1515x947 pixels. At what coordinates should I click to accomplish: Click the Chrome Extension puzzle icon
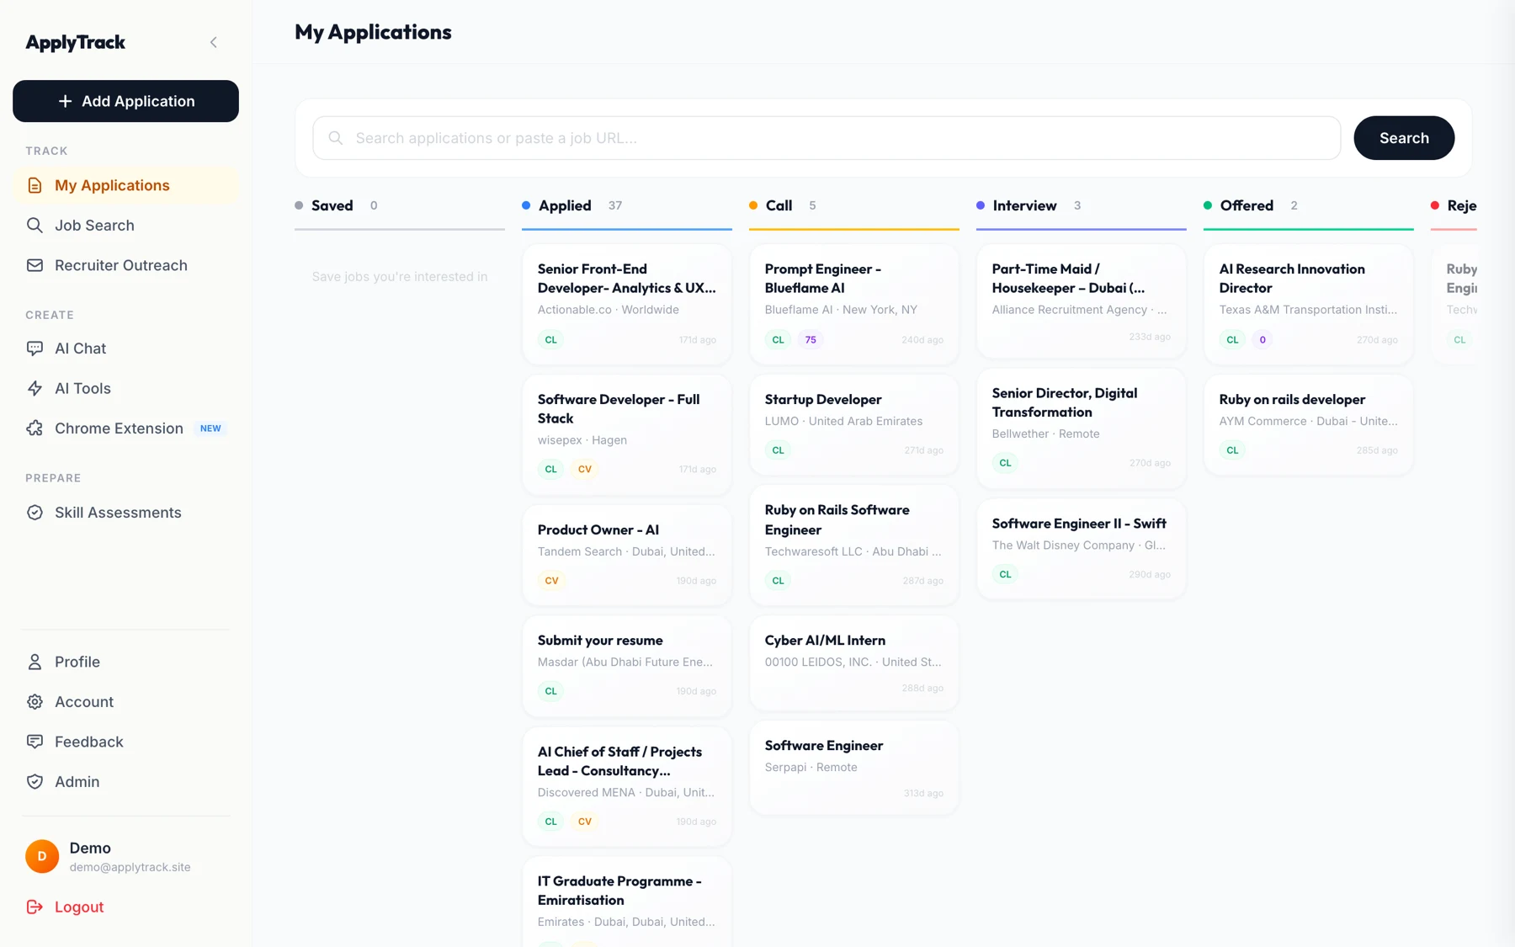35,428
